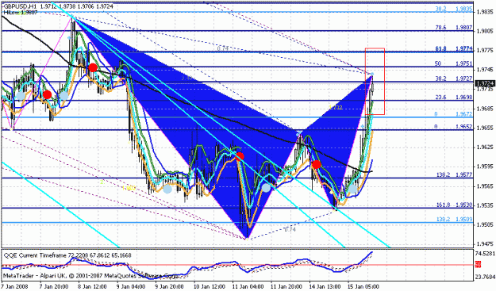Image resolution: width=496 pixels, height=291 pixels.
Task: Click the 15 Jan 05:00 time axis label
Action: tap(364, 286)
